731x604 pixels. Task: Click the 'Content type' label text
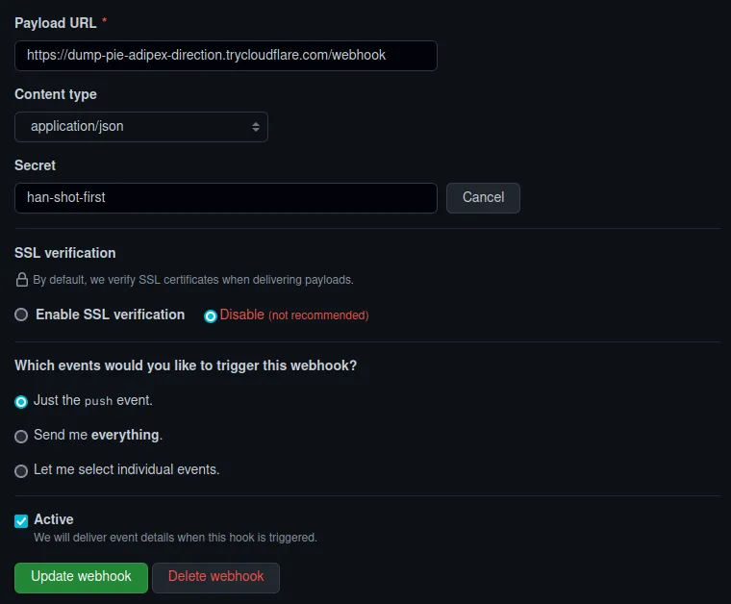click(56, 94)
